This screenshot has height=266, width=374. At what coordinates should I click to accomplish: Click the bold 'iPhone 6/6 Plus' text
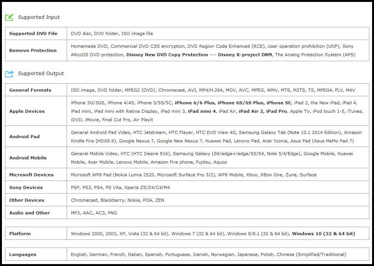(x=195, y=103)
